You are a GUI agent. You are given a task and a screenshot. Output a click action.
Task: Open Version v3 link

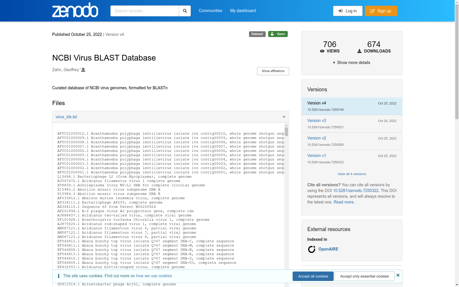click(x=317, y=121)
